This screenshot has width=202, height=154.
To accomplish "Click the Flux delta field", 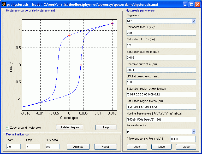I will coord(53,147).
